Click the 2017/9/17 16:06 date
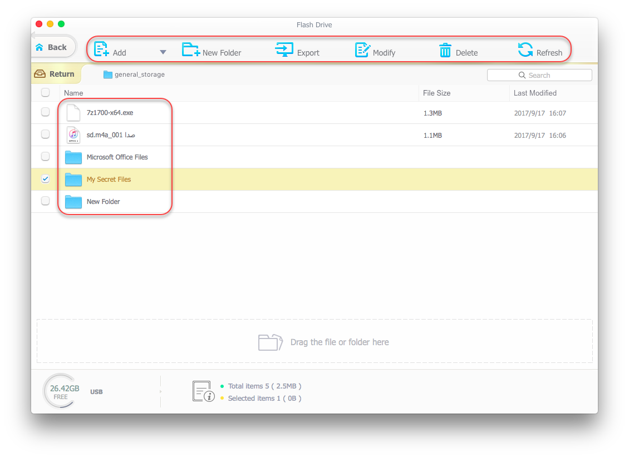Screen dimensions: 629x458 pyautogui.click(x=540, y=136)
